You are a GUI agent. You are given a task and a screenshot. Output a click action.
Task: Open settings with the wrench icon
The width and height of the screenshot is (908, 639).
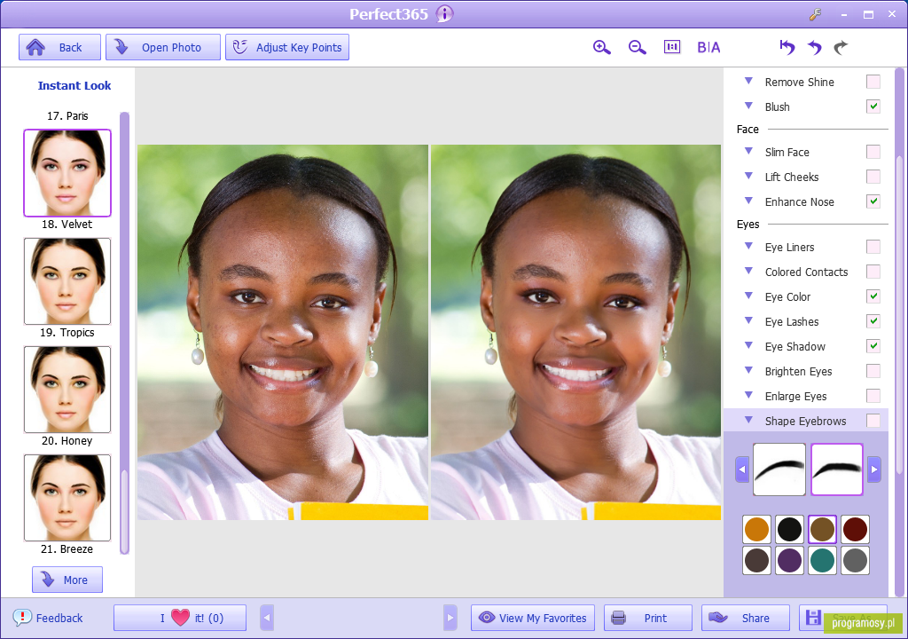click(x=816, y=14)
